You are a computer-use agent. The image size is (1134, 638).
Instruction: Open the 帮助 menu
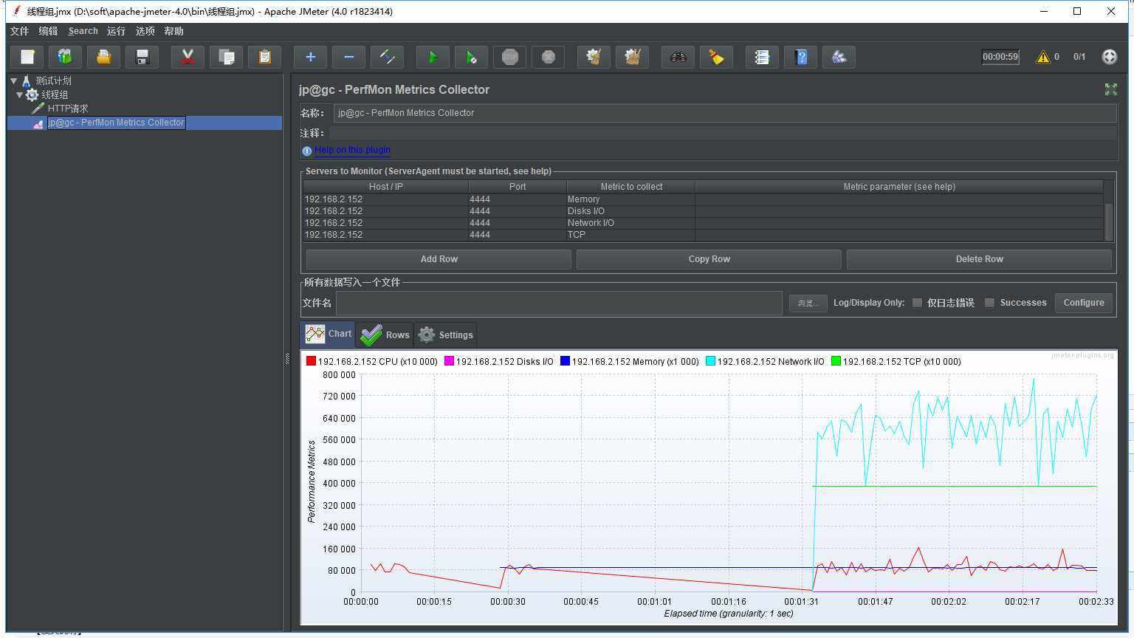[173, 31]
